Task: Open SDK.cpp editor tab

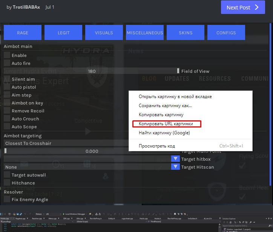Action: click(x=66, y=218)
